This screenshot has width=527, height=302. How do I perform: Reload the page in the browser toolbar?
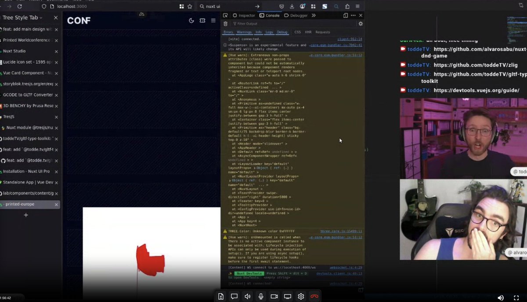(x=20, y=7)
